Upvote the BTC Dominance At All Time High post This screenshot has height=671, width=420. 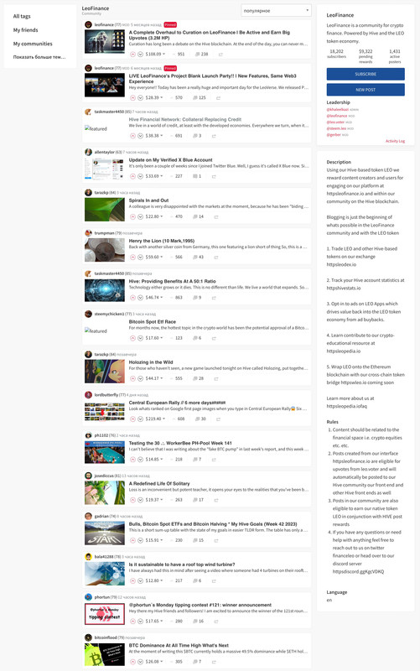pyautogui.click(x=132, y=662)
